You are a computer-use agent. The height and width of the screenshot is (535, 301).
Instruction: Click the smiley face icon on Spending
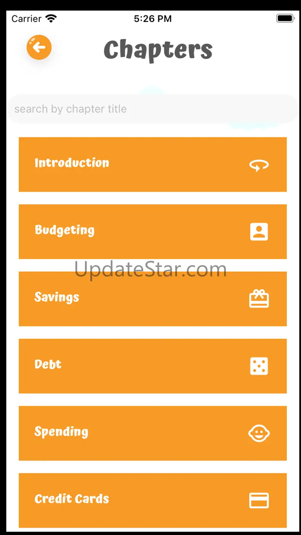click(259, 433)
